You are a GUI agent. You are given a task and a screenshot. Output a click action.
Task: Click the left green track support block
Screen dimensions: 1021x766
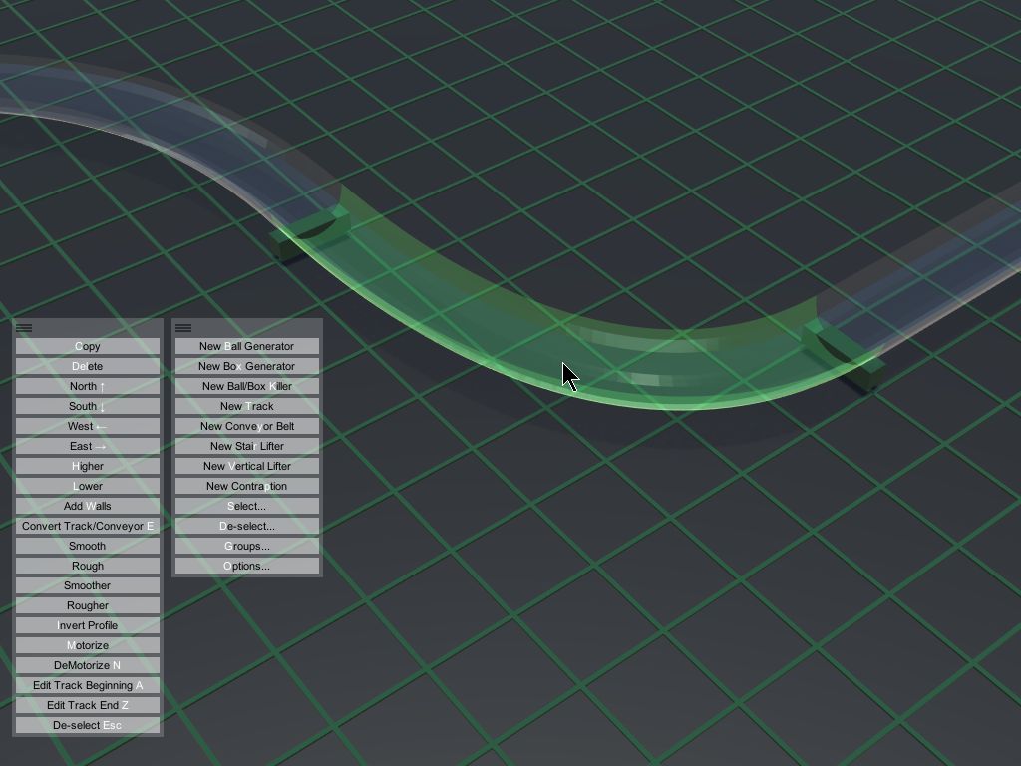click(309, 234)
